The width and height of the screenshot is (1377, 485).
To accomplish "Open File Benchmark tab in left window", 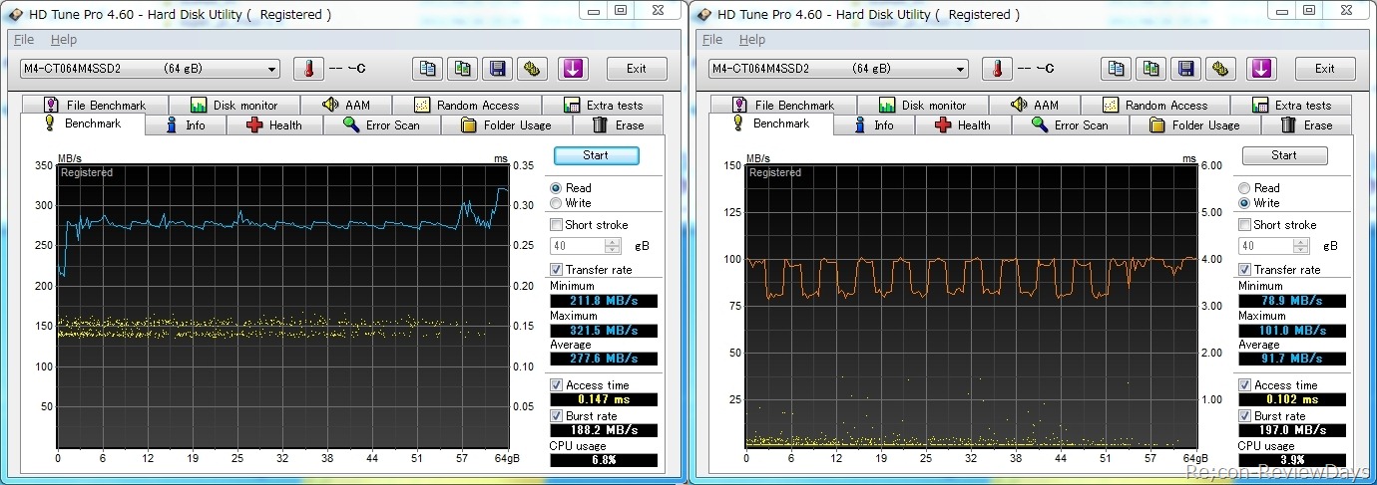I will [x=94, y=105].
